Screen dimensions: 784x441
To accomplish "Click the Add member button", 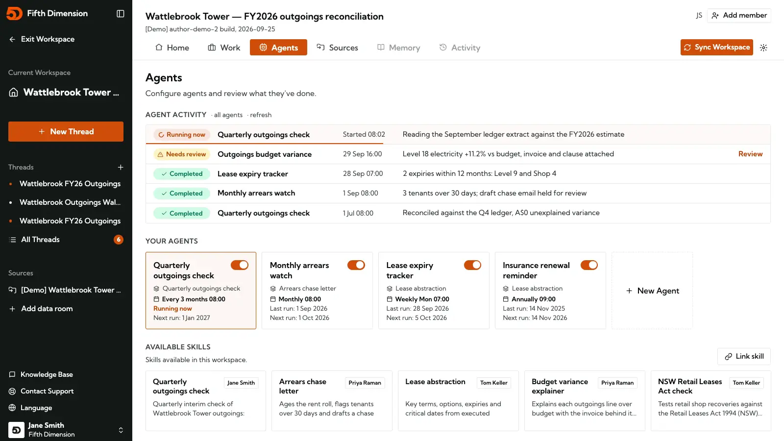I will click(x=739, y=16).
